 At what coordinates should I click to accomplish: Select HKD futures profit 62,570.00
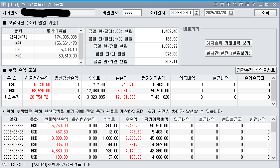tap(41, 91)
